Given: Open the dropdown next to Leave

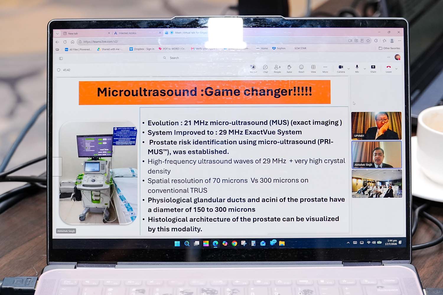Looking at the screenshot, I should [x=396, y=69].
